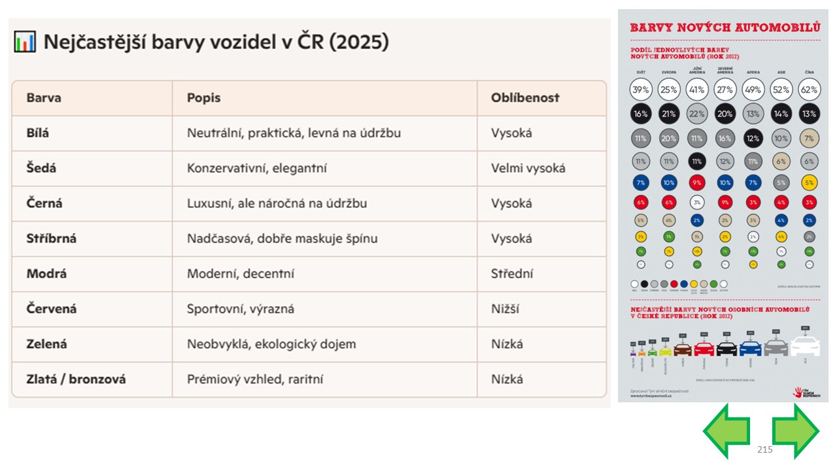
Task: Select the Velmi vysoká cell
Action: pyautogui.click(x=541, y=168)
